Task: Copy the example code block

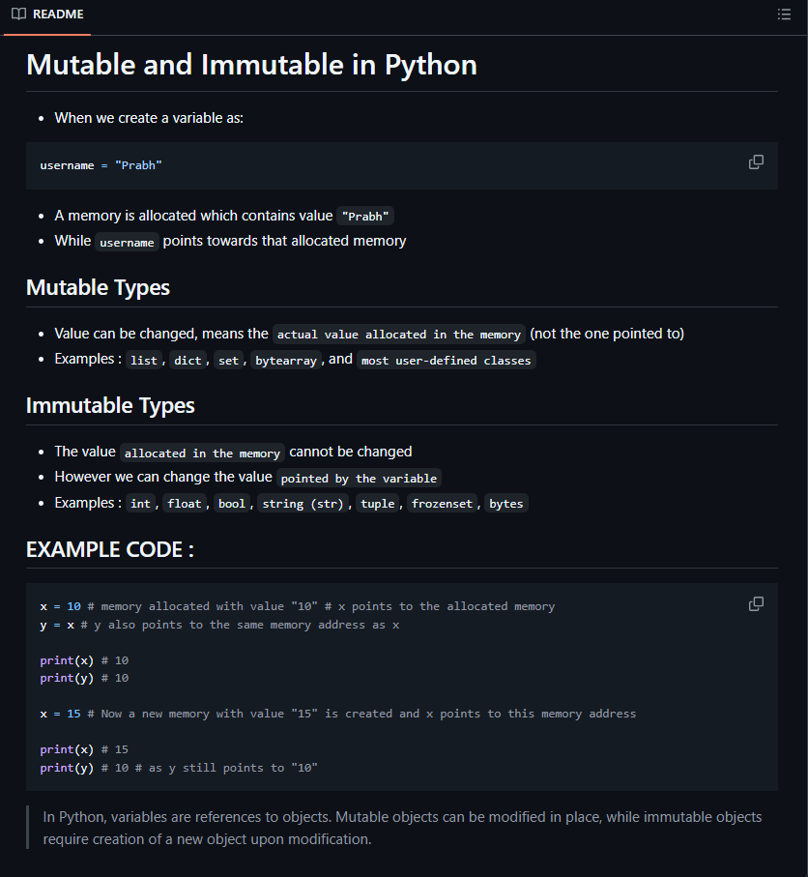Action: [x=756, y=604]
